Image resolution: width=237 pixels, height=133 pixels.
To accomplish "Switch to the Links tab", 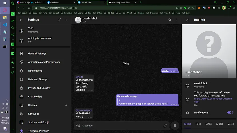I will (209, 124).
